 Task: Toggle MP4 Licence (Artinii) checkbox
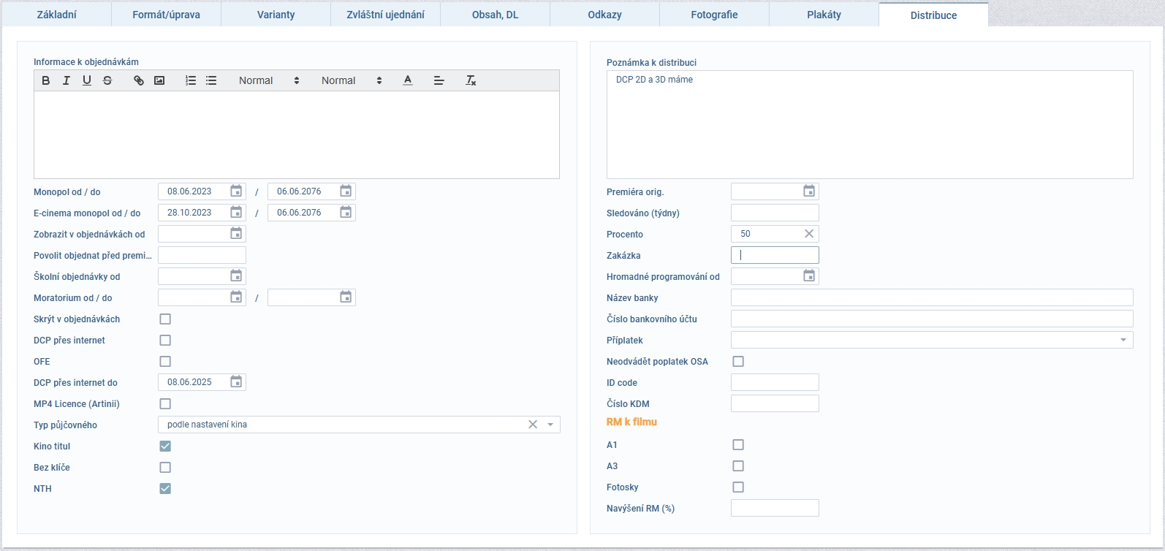pyautogui.click(x=165, y=404)
